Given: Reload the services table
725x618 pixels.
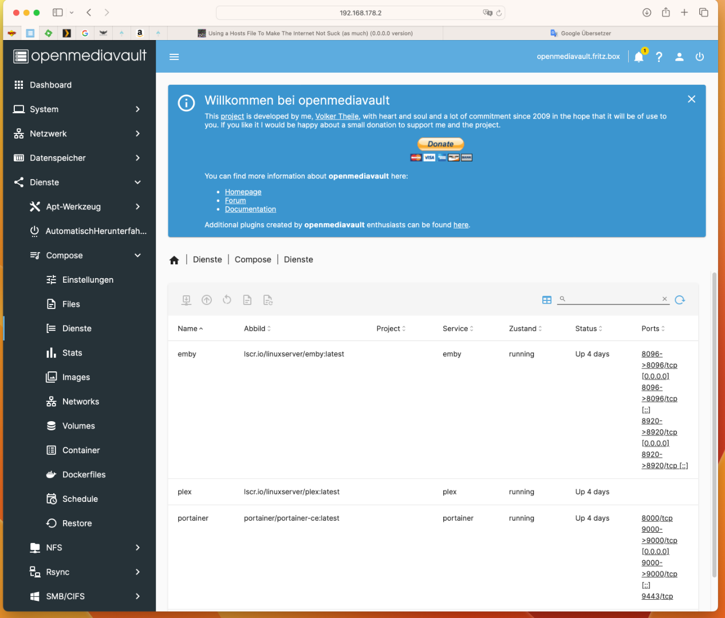Looking at the screenshot, I should pyautogui.click(x=680, y=300).
